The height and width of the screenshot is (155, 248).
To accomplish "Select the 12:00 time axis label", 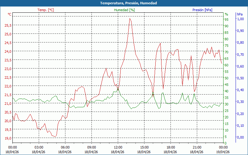I will click(x=118, y=147).
